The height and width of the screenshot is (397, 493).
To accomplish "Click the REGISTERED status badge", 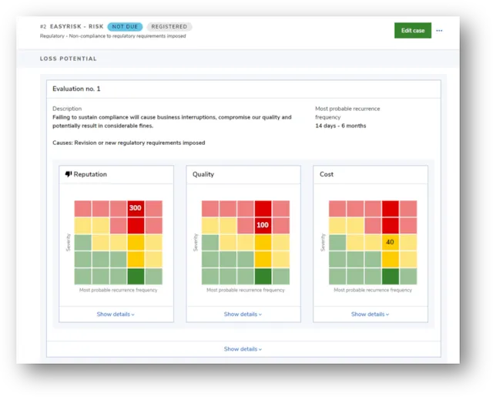I will point(169,27).
